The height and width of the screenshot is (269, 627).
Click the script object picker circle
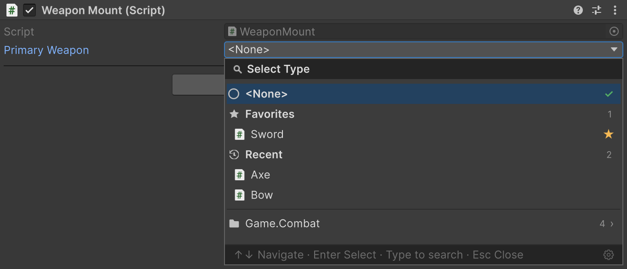[614, 31]
